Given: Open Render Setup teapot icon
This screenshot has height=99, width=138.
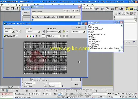Looking at the screenshot, I should [127, 9].
